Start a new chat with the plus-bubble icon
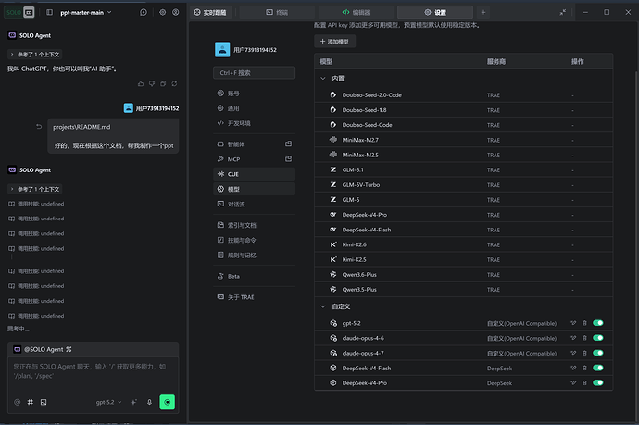Screen dimensions: 639x425 coord(144,12)
